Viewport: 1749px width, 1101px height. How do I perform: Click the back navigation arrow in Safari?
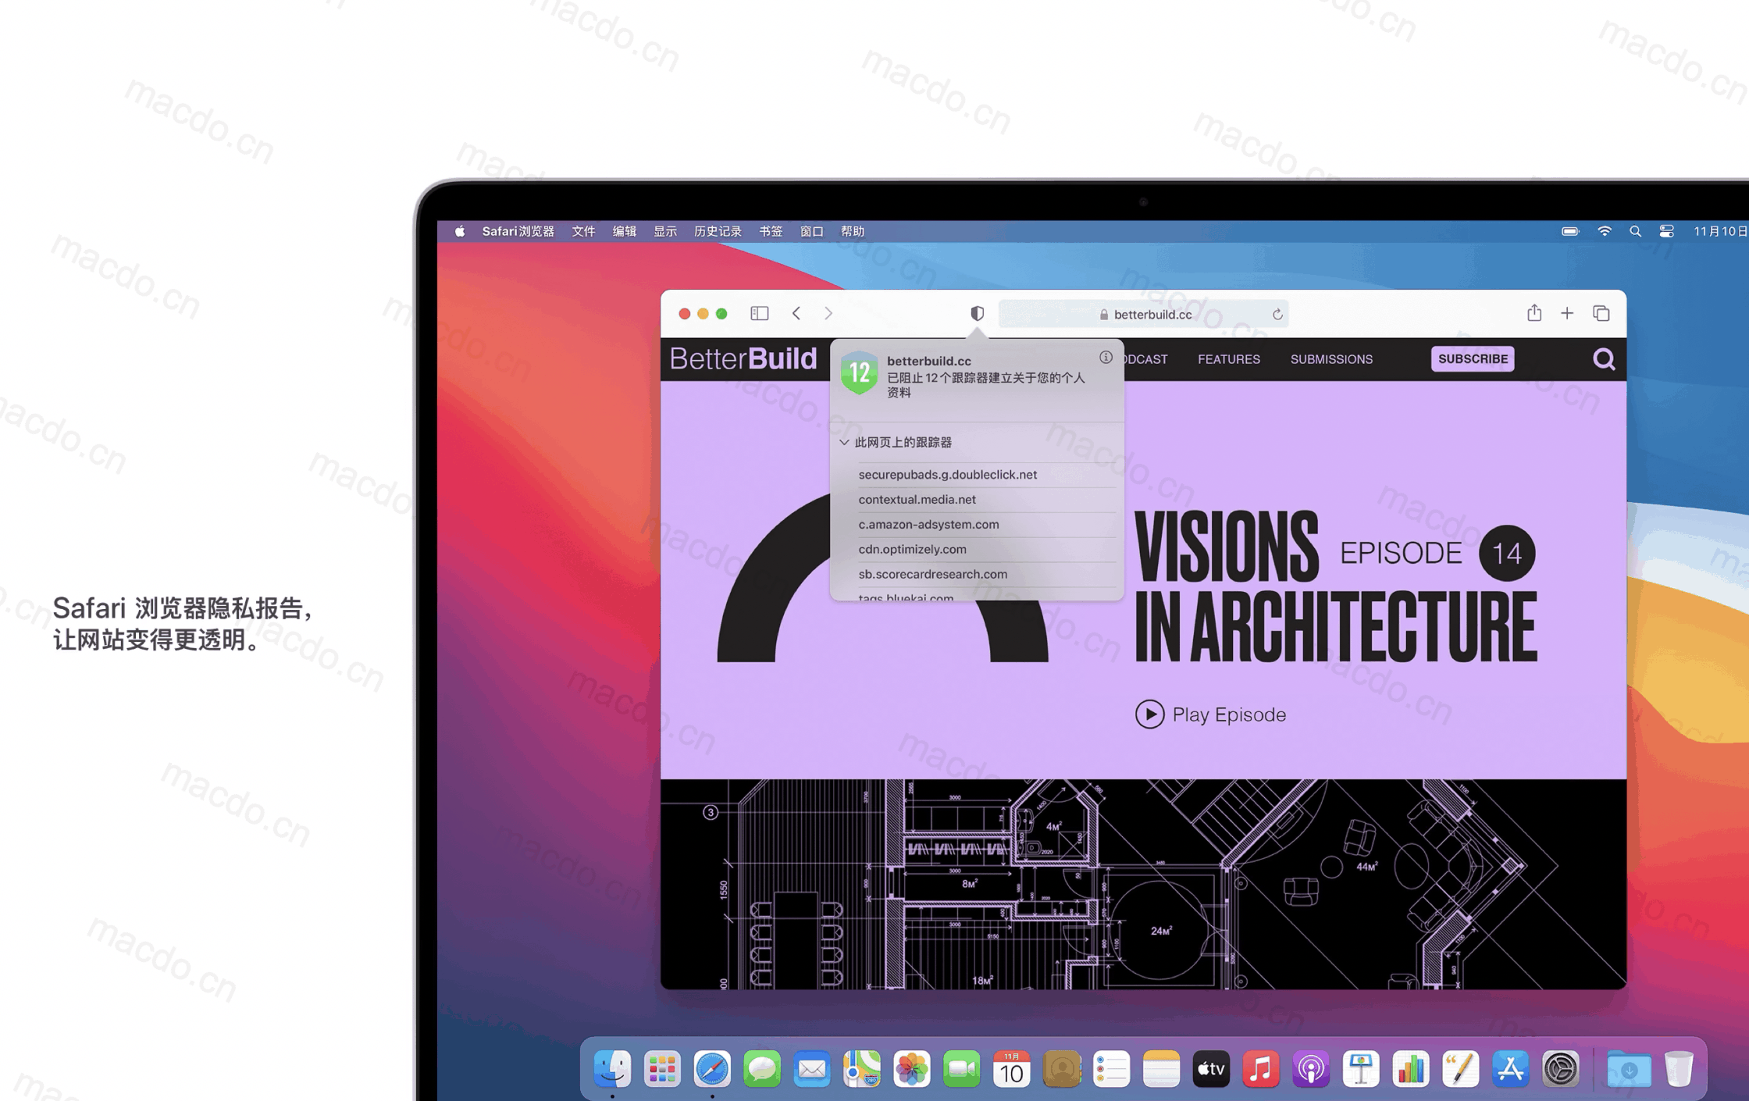[x=796, y=313]
